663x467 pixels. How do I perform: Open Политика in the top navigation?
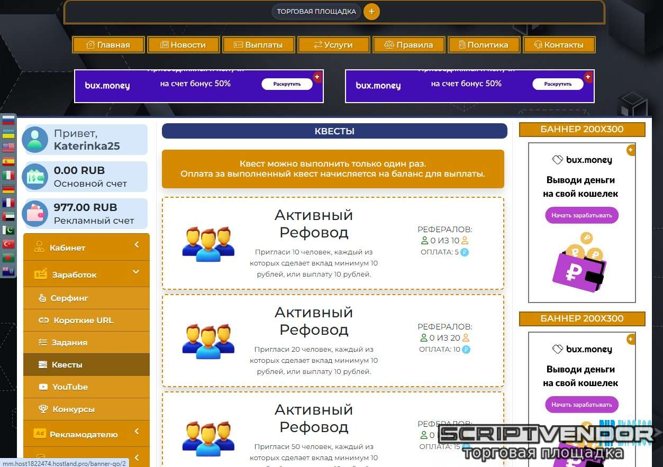tap(484, 45)
